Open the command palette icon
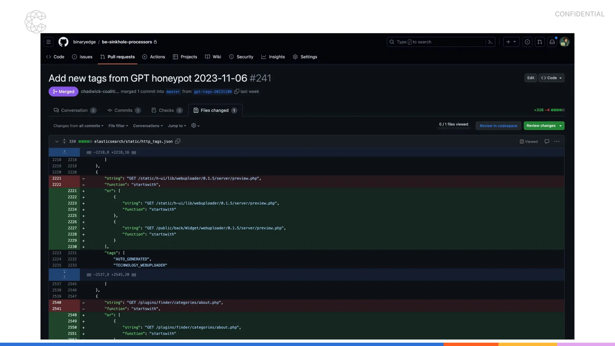 point(490,42)
